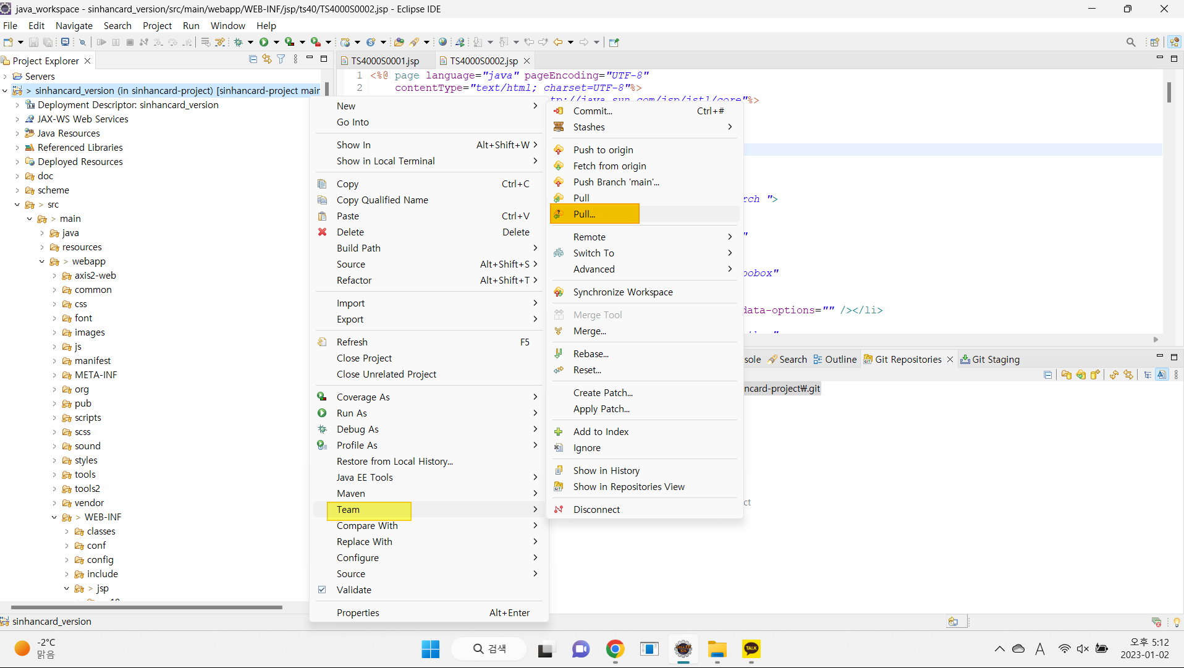Open Project Explorer view menu dots
This screenshot has width=1184, height=668.
[295, 59]
